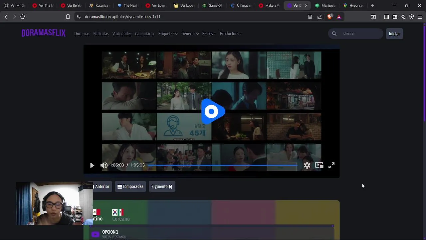Open the Variedades menu item
Image resolution: width=426 pixels, height=240 pixels.
122,34
